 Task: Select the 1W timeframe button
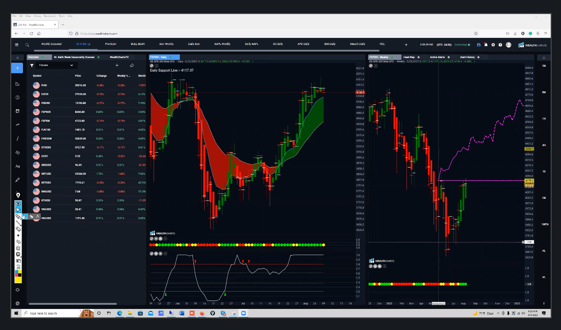(x=544, y=198)
